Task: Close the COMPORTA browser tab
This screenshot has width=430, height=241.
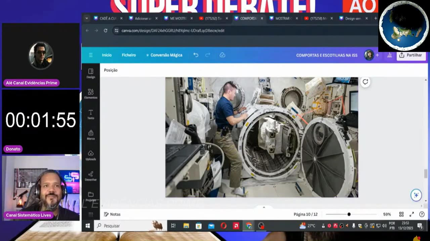Action: (x=262, y=18)
